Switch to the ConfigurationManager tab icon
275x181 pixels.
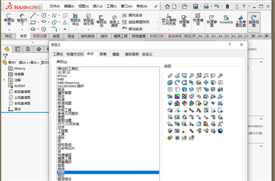(28, 49)
